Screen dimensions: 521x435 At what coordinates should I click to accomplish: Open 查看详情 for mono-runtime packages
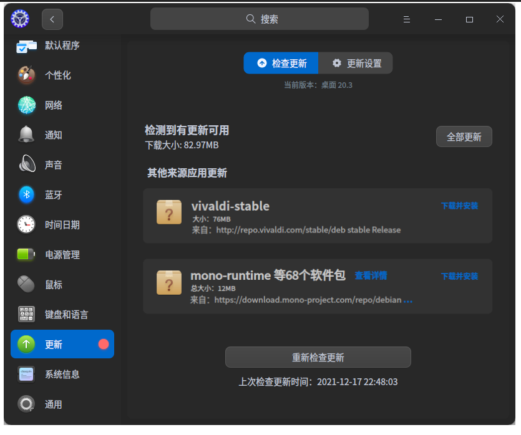tap(371, 275)
